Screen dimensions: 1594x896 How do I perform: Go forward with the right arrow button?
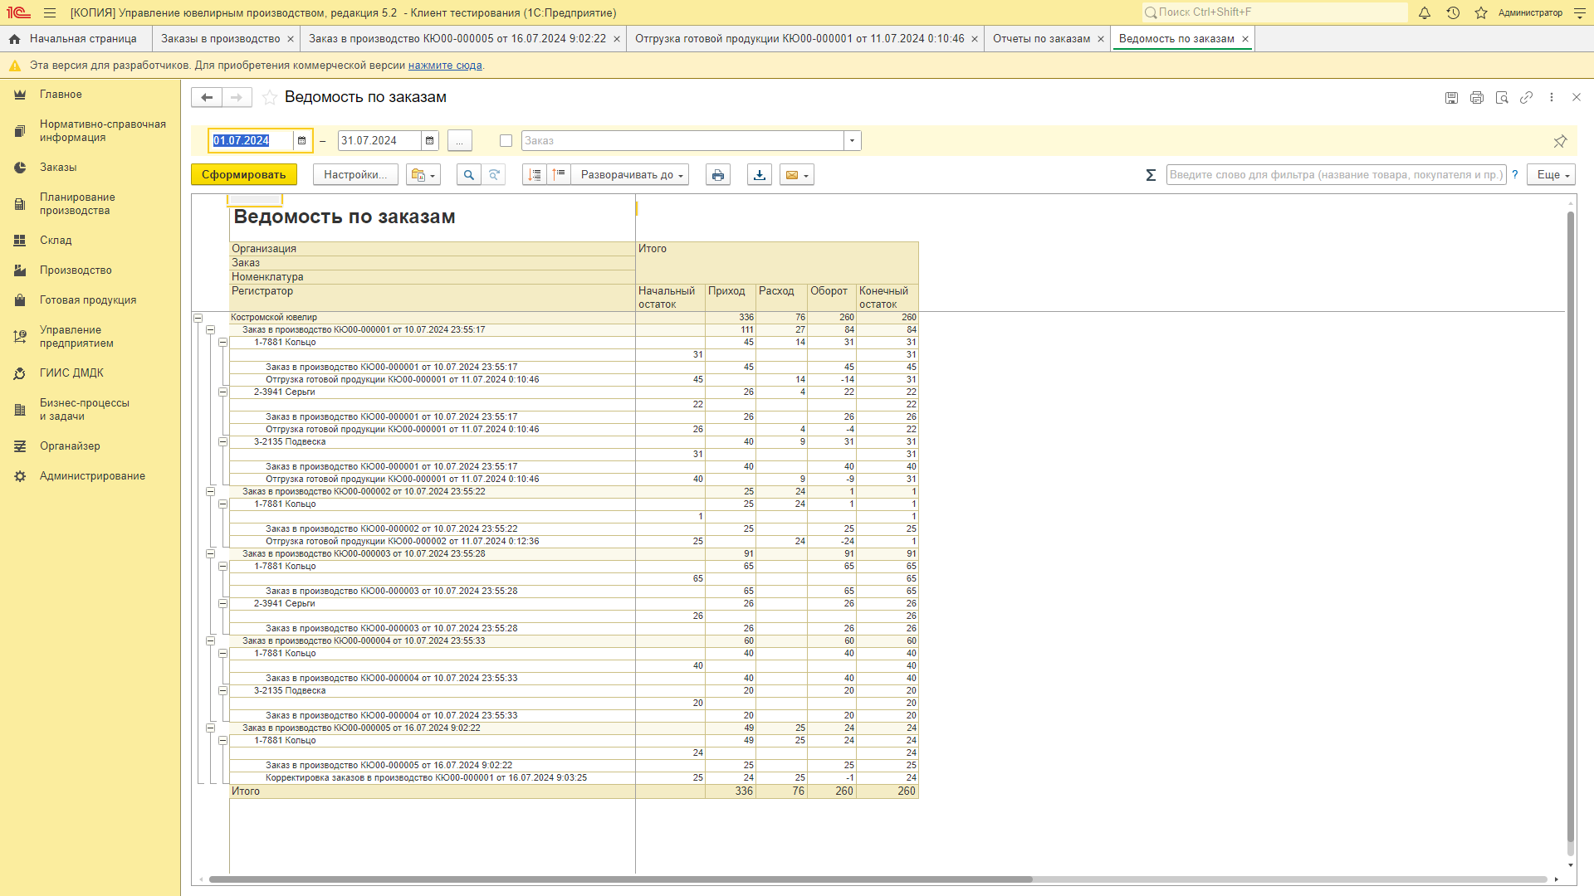(x=237, y=97)
